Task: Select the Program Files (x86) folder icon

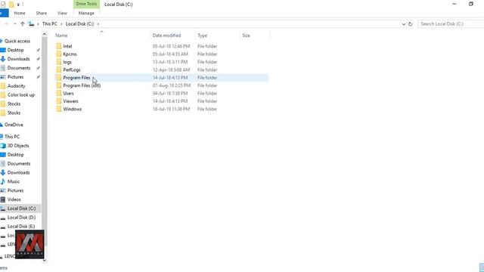Action: (59, 85)
